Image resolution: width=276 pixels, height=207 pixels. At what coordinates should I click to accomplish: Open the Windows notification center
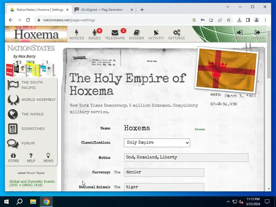click(x=267, y=202)
